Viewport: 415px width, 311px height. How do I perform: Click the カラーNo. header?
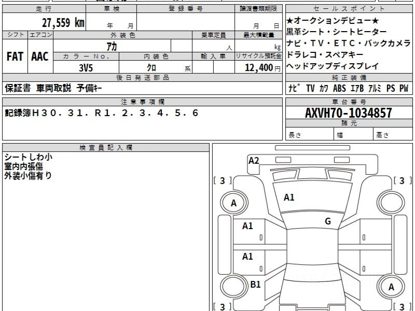click(86, 56)
